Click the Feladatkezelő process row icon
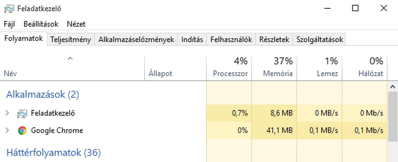The image size is (398, 162). (22, 113)
